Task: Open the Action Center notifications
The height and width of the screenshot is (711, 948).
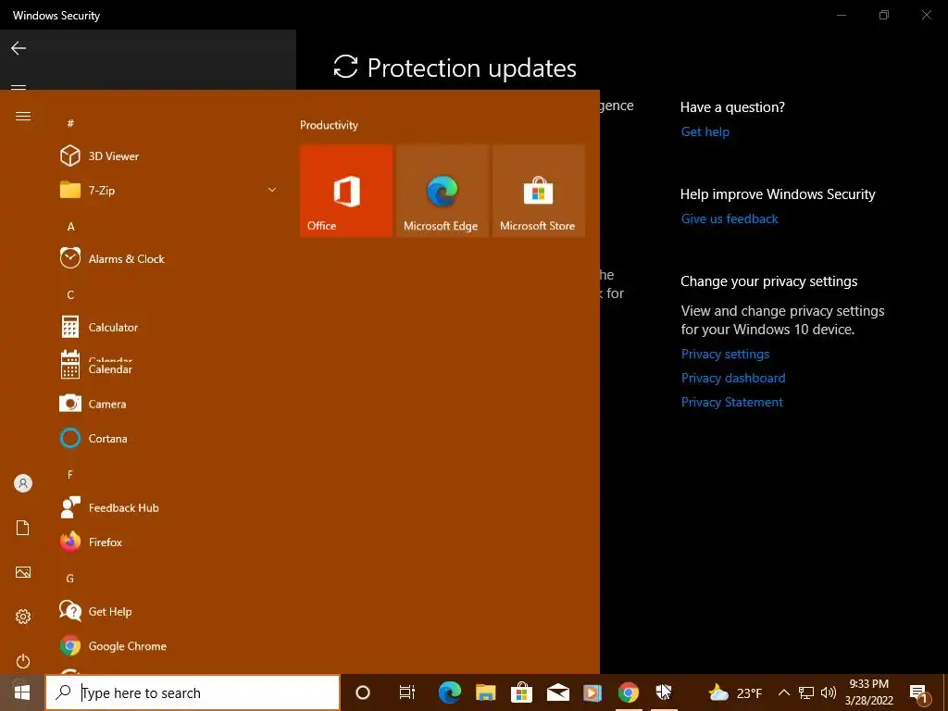Action: 919,692
